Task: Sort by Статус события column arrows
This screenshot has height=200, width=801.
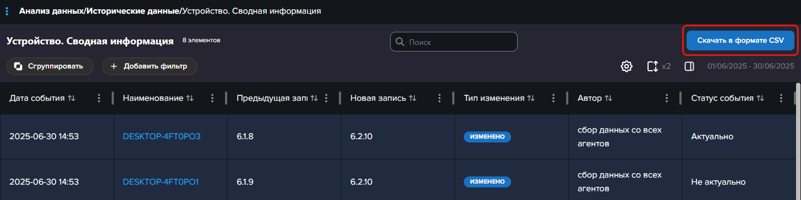Action: point(760,98)
